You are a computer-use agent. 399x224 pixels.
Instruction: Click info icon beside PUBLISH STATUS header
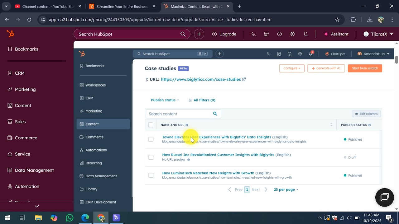(x=369, y=125)
